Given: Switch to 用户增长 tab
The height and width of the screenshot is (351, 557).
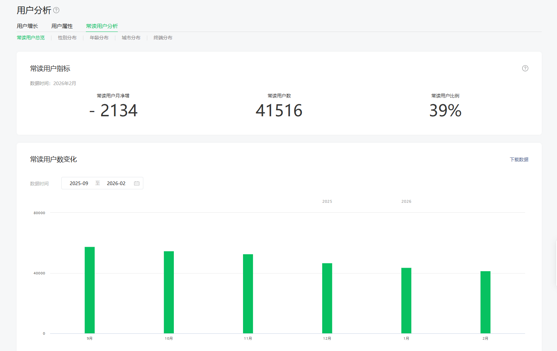Looking at the screenshot, I should click(x=27, y=26).
